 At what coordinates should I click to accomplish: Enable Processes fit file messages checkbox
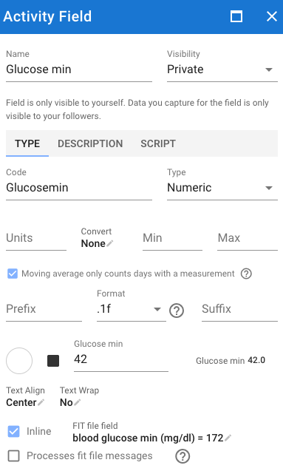14,455
